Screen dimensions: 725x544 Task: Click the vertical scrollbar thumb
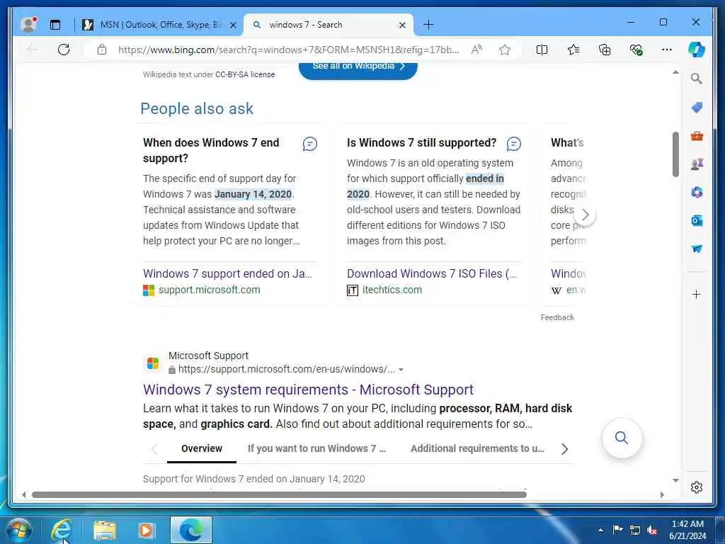pyautogui.click(x=675, y=154)
